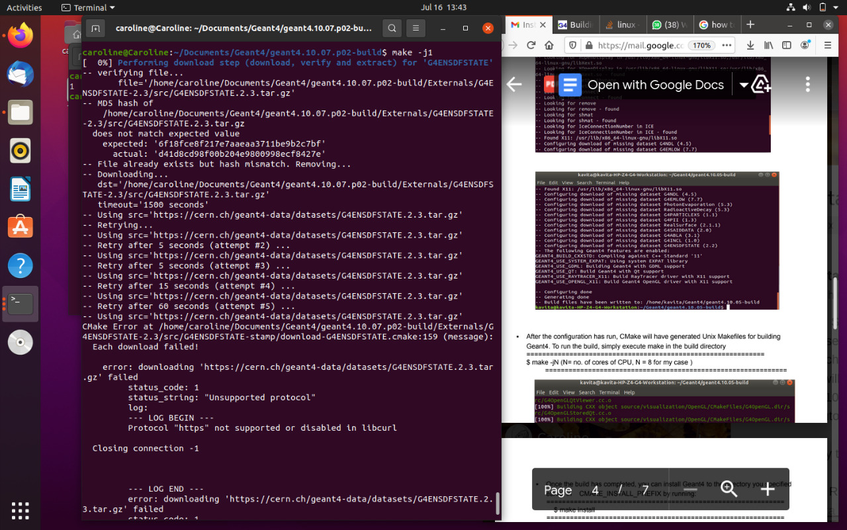Image resolution: width=847 pixels, height=530 pixels.
Task: Click the terminal search icon
Action: 392,28
